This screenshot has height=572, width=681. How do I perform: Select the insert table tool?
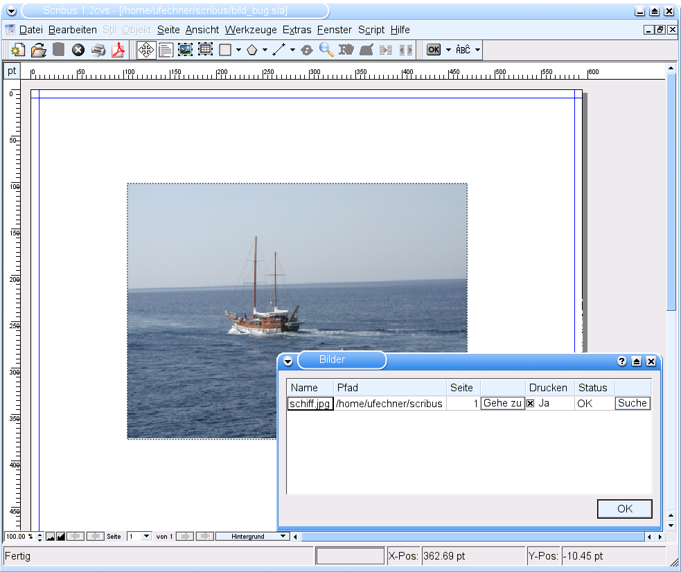pyautogui.click(x=205, y=50)
